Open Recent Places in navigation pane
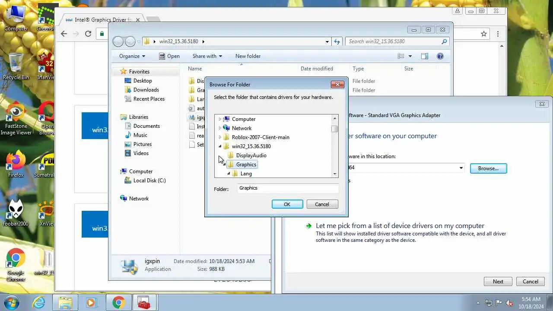 149,99
